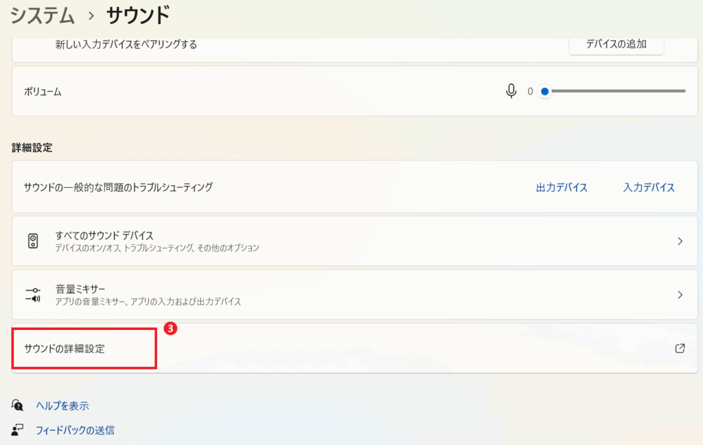The image size is (703, 445).
Task: Click the red number 3 badge
Action: pyautogui.click(x=171, y=328)
